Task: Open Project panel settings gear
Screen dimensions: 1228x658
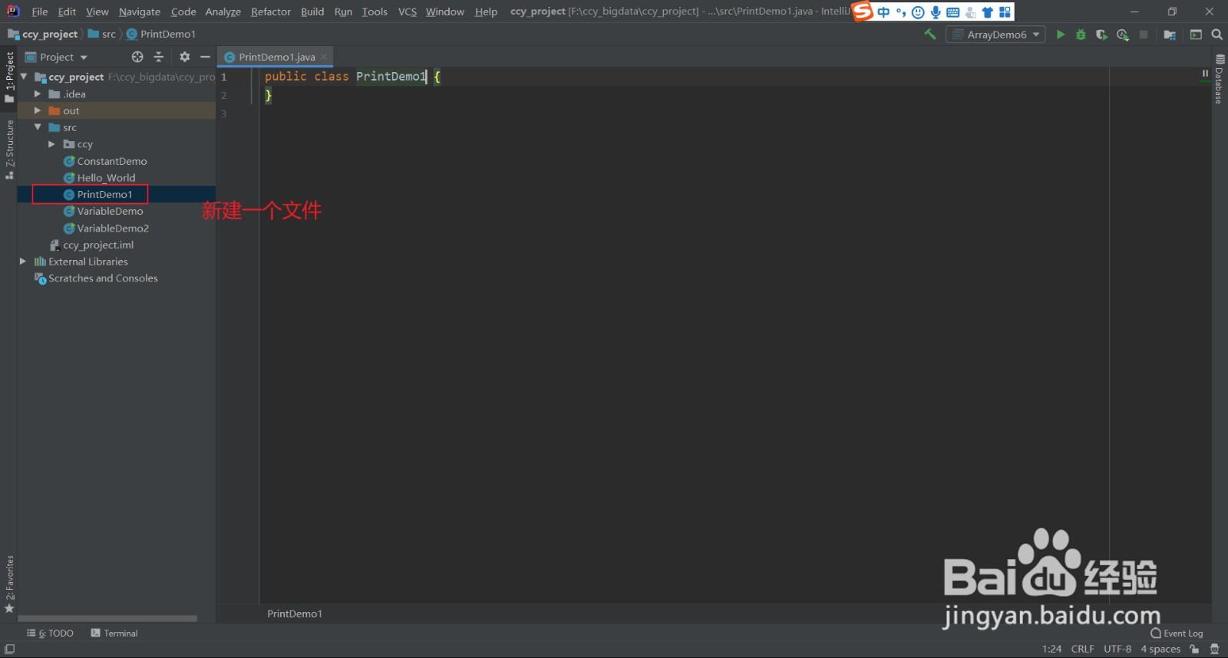Action: point(184,57)
